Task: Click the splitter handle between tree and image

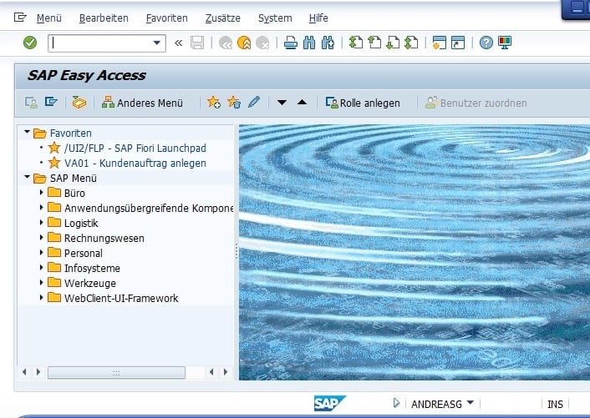Action: (x=237, y=251)
